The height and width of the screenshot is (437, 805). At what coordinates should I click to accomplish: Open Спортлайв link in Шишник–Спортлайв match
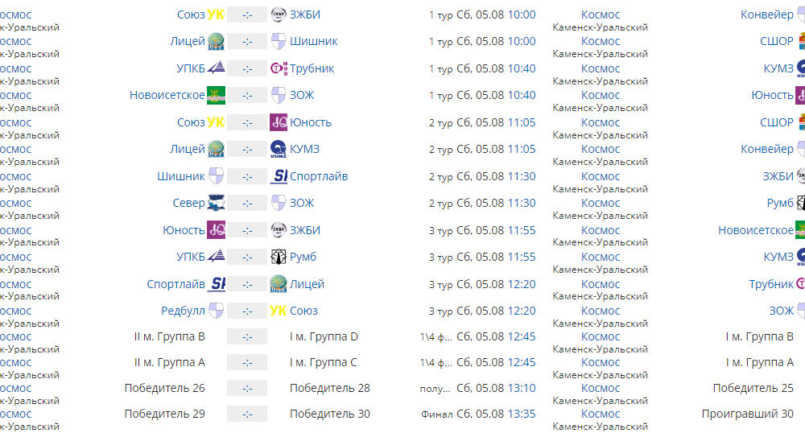pos(319,176)
